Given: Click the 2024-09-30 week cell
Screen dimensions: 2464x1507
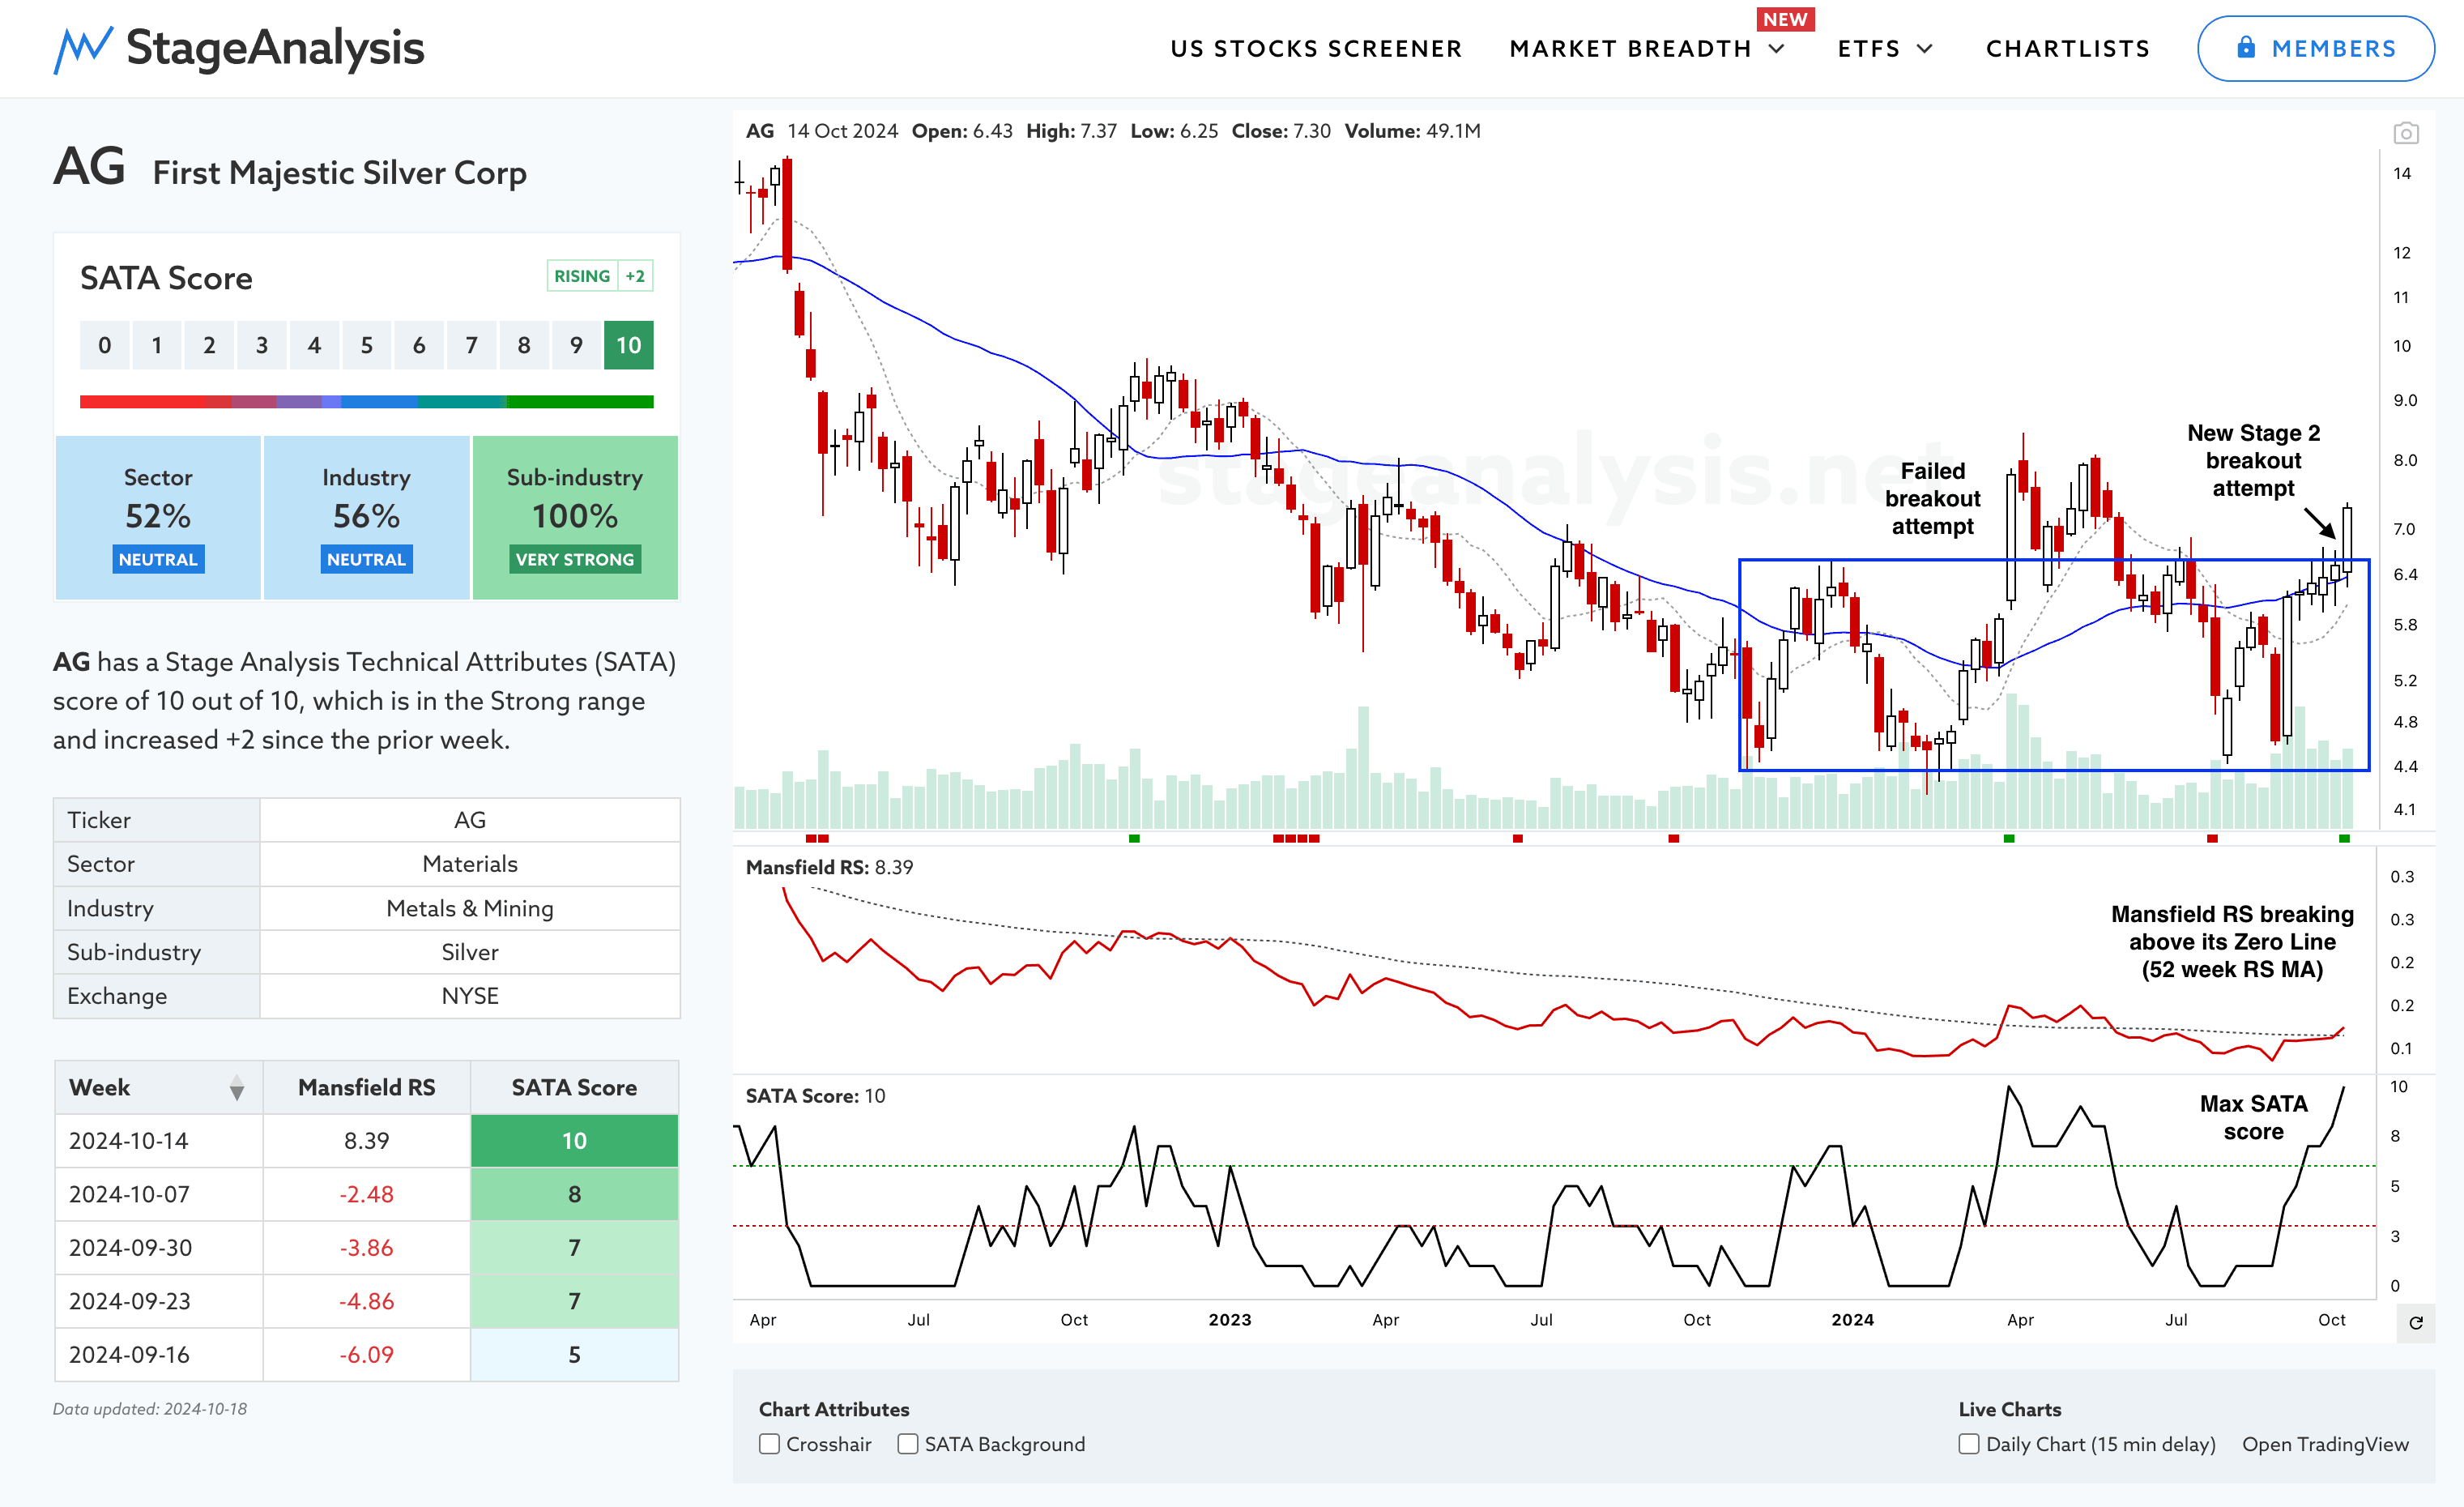Looking at the screenshot, I should [x=159, y=1248].
